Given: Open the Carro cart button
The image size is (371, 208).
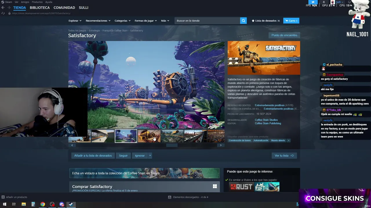Looking at the screenshot, I should (291, 21).
